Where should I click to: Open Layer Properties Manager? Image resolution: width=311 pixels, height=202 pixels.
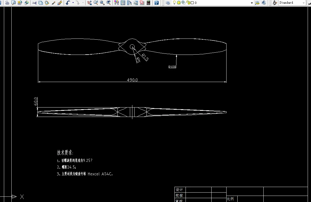[x=168, y=3]
